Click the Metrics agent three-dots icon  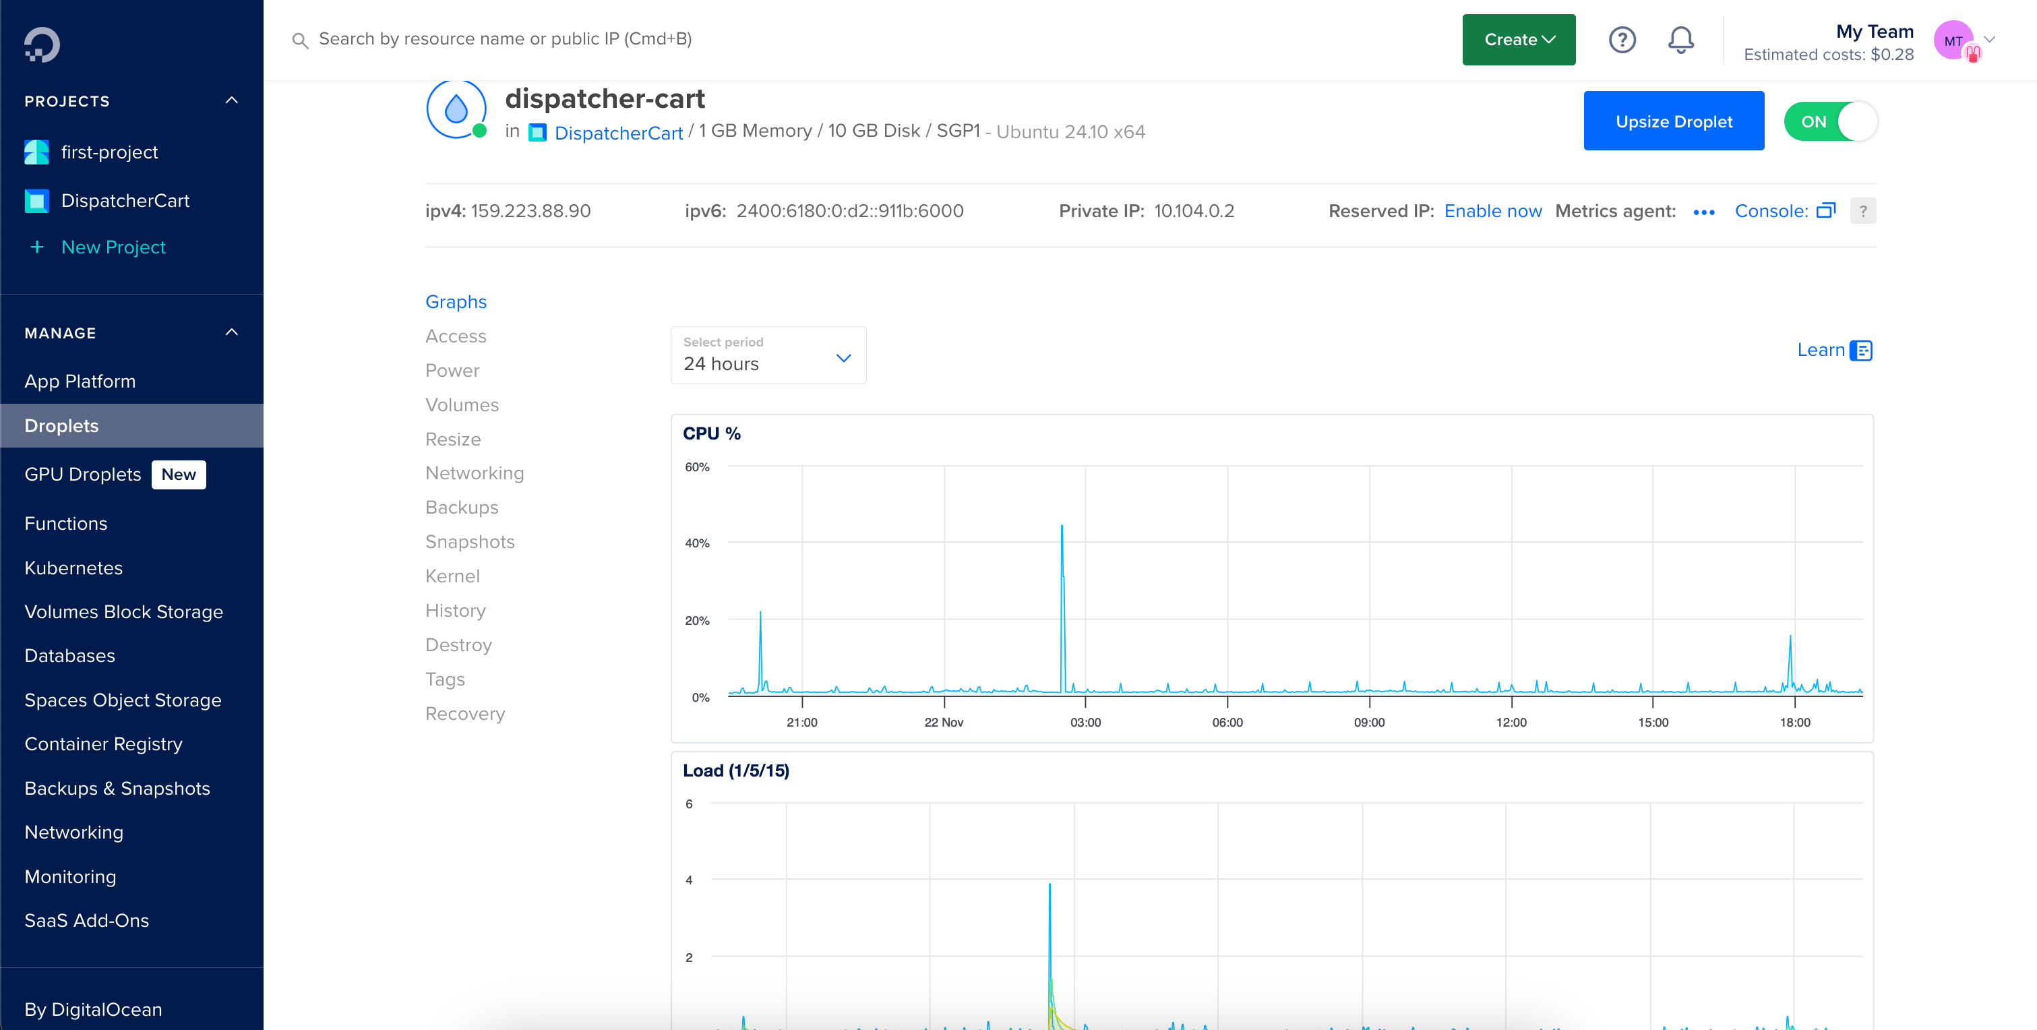pos(1704,212)
